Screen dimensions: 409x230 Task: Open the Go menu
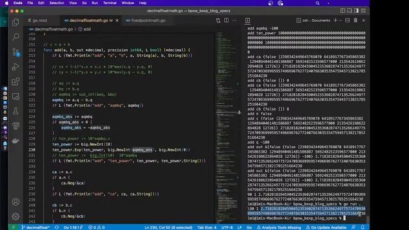[x=84, y=3]
